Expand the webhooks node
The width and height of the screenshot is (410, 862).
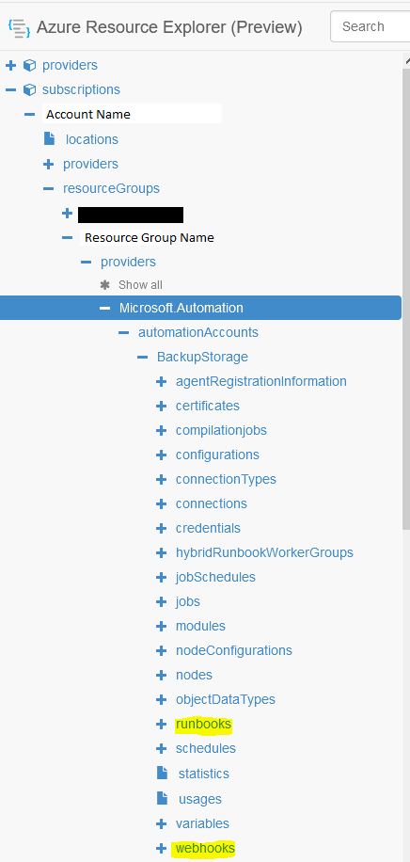point(161,849)
